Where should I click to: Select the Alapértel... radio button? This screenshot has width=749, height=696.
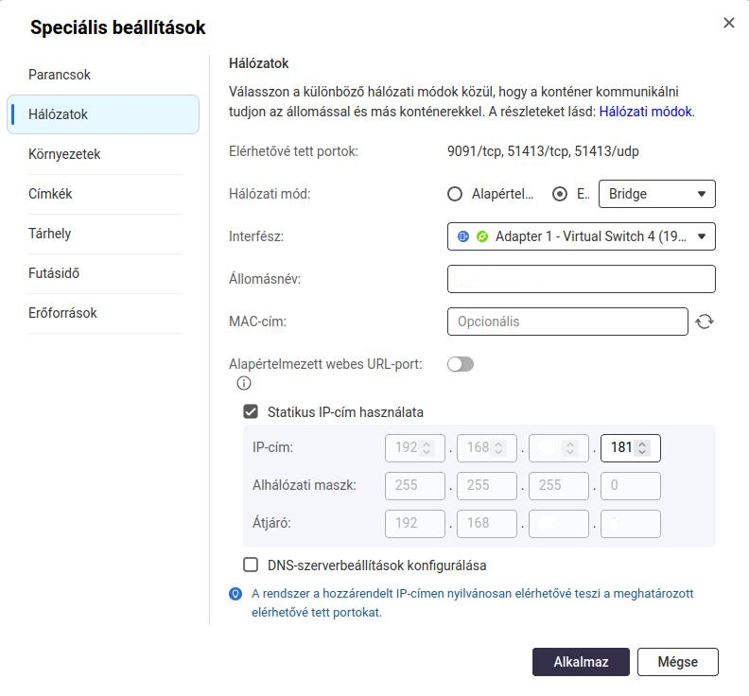pos(455,194)
